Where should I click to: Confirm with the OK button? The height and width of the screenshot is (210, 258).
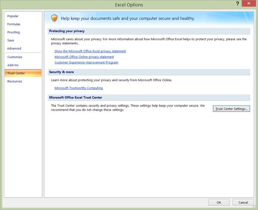click(219, 202)
